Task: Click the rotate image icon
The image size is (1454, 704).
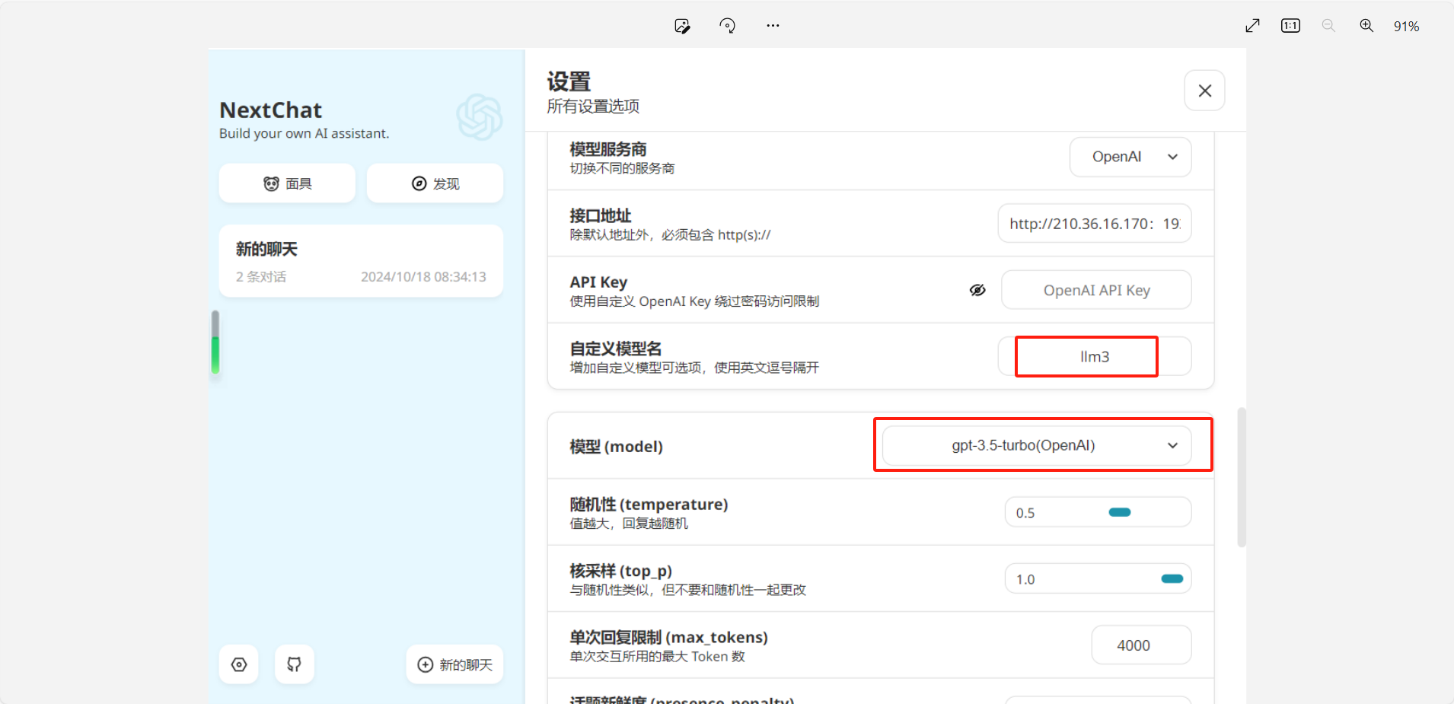Action: [727, 26]
